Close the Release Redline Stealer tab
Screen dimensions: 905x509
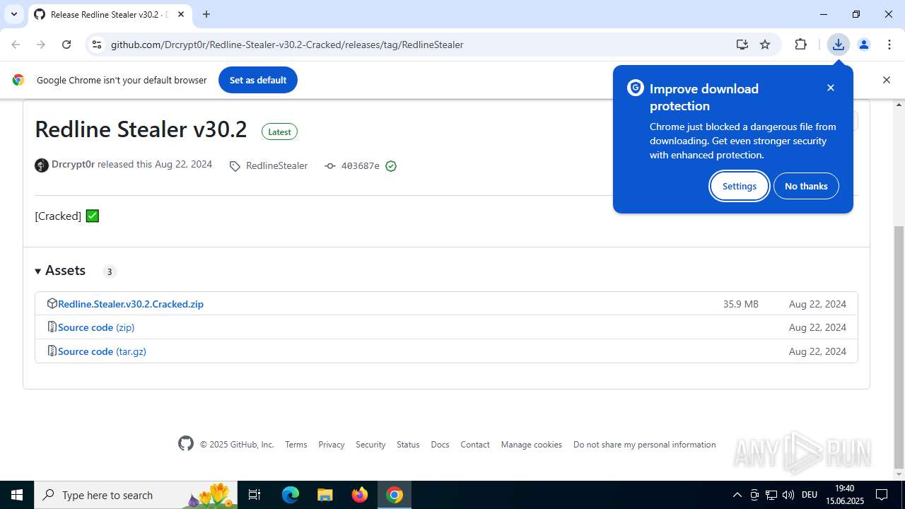[x=181, y=14]
